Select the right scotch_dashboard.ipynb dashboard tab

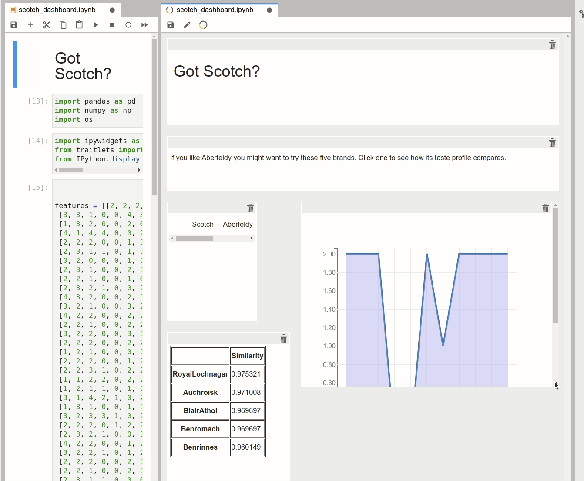(x=213, y=9)
